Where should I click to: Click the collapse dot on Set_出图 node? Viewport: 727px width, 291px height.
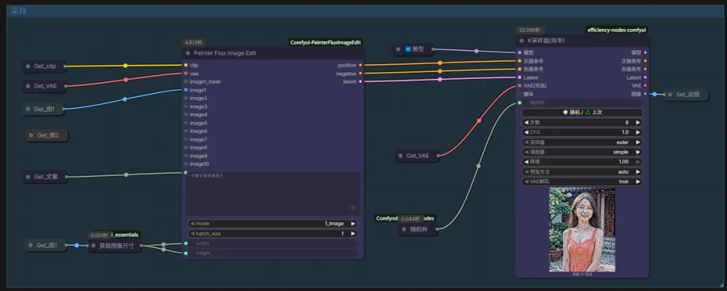(670, 95)
